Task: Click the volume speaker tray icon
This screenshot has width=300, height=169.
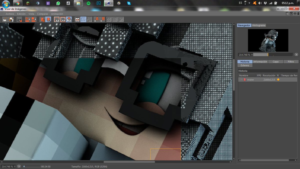Action: (x=260, y=3)
